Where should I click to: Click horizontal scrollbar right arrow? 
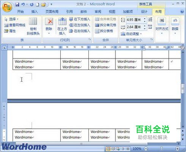pos(179,144)
